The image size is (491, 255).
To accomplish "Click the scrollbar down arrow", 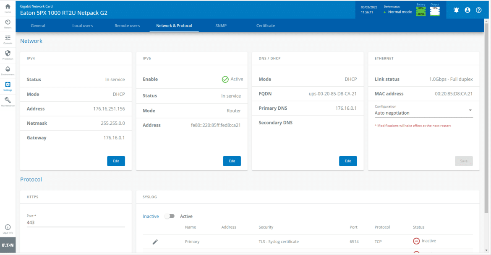I will pos(486,250).
